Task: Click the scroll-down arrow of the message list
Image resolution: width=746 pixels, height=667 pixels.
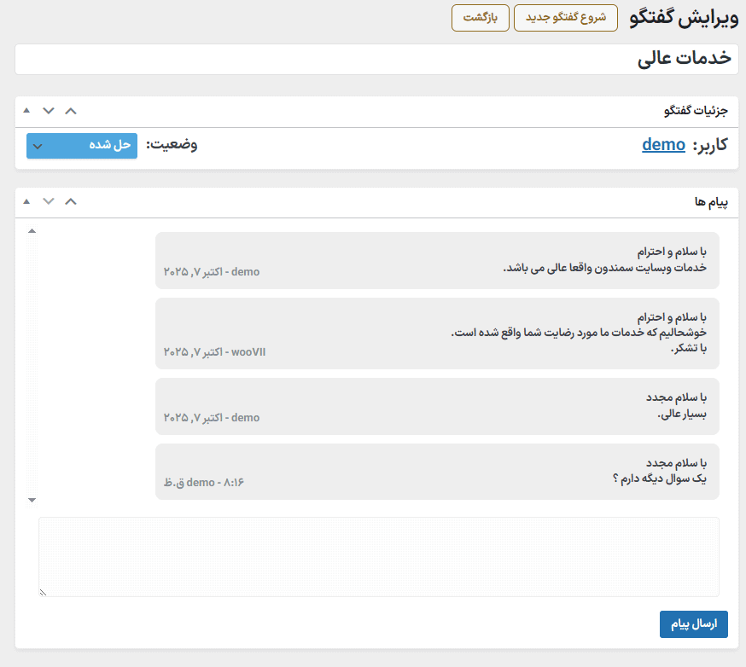Action: pyautogui.click(x=32, y=499)
